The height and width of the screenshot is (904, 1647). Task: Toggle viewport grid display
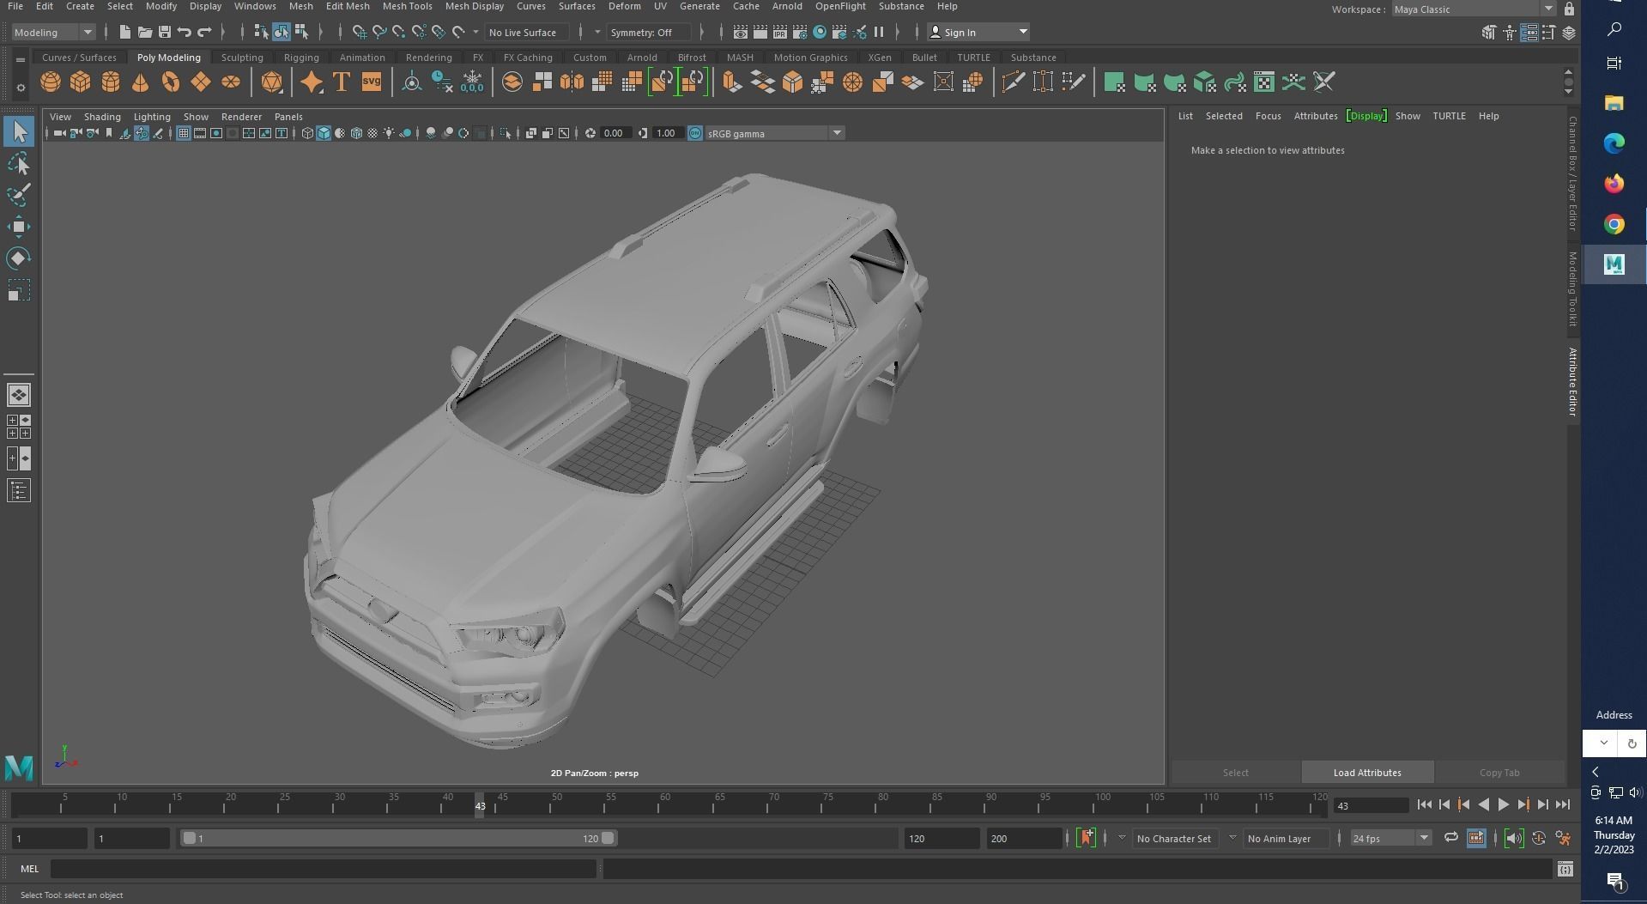click(x=183, y=133)
